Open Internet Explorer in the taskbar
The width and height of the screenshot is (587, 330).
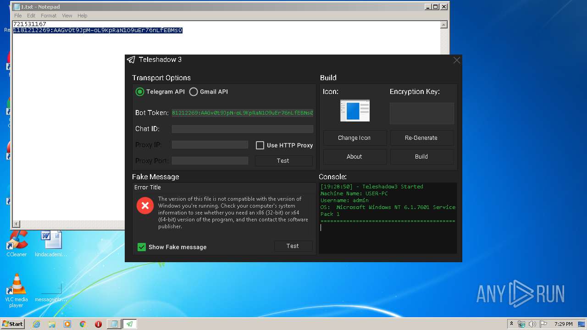36,324
